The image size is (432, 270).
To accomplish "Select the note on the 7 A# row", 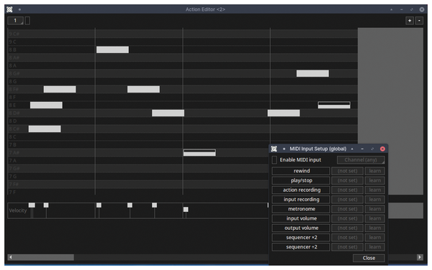I will pyautogui.click(x=199, y=153).
